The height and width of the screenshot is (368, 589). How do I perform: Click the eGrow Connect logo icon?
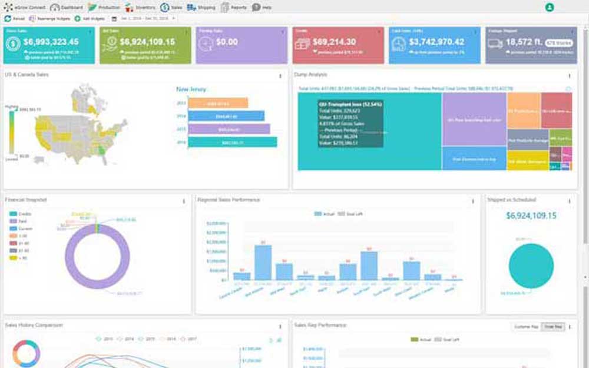[8, 8]
